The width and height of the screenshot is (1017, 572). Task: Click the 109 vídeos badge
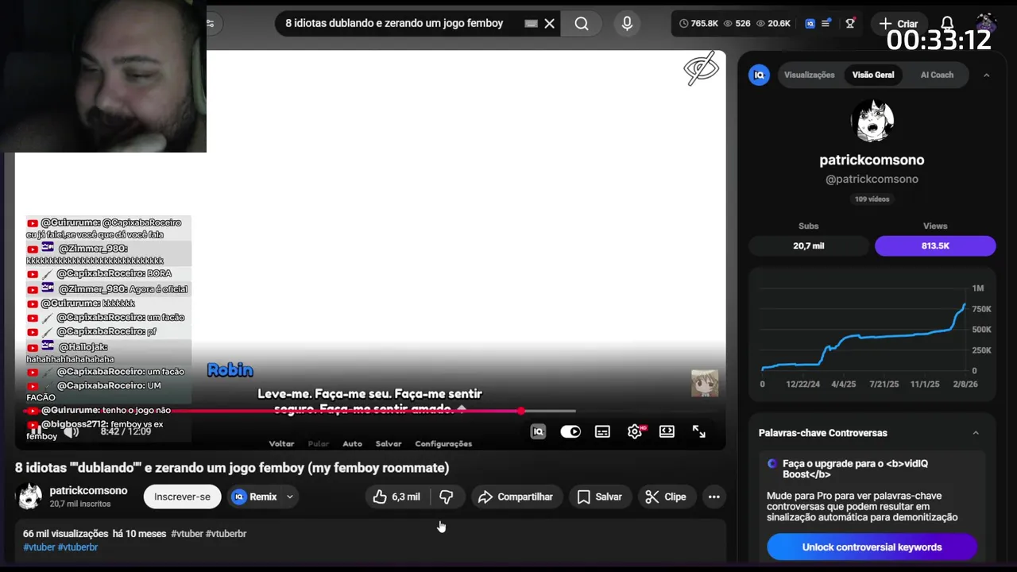(x=872, y=199)
